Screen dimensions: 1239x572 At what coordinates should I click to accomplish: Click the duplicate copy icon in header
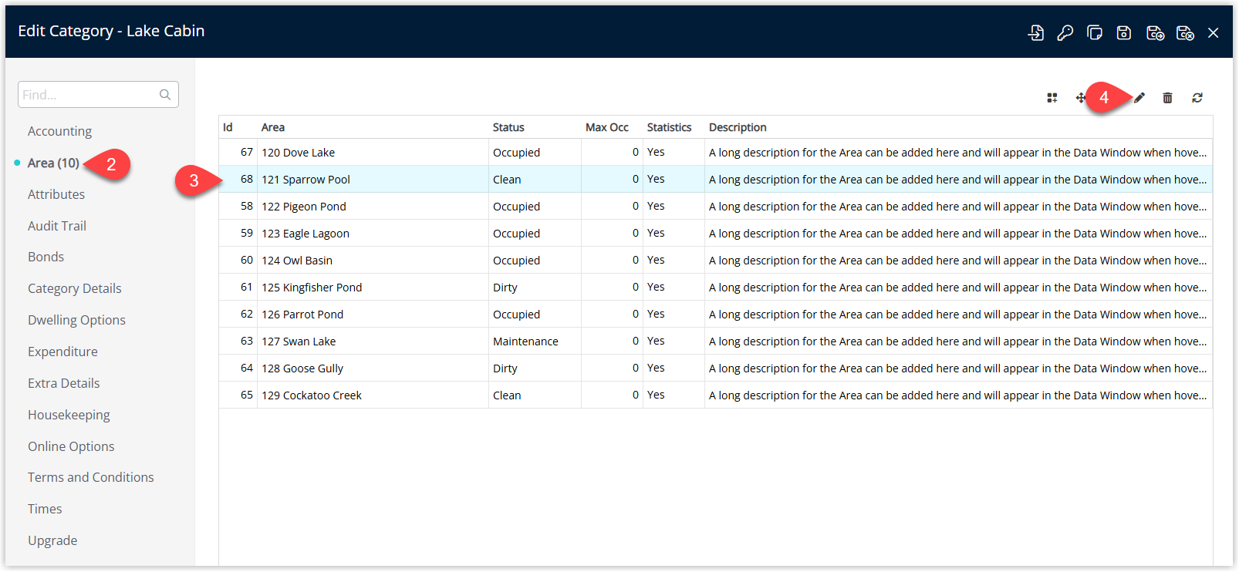[x=1094, y=32]
